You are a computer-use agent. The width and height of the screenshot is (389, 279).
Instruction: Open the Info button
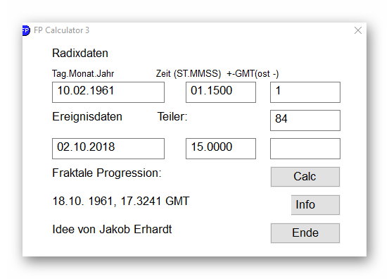[x=315, y=205]
